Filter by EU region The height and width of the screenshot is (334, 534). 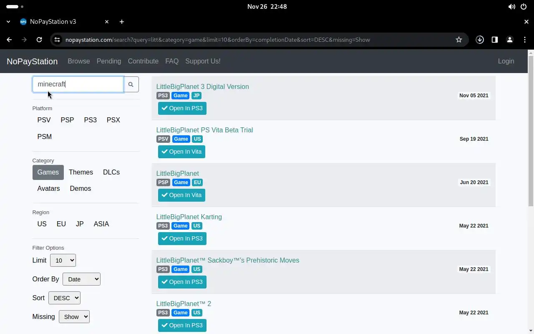pyautogui.click(x=61, y=224)
